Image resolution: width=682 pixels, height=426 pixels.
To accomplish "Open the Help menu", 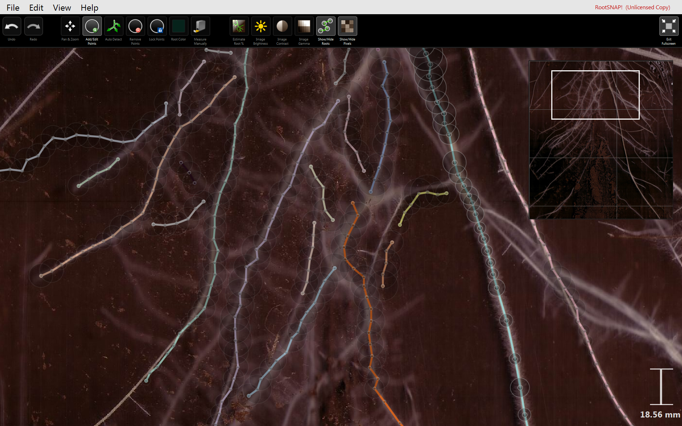I will pos(89,7).
